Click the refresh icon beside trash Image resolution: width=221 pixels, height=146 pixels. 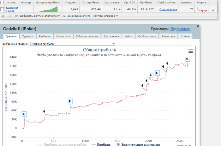[x=10, y=15]
